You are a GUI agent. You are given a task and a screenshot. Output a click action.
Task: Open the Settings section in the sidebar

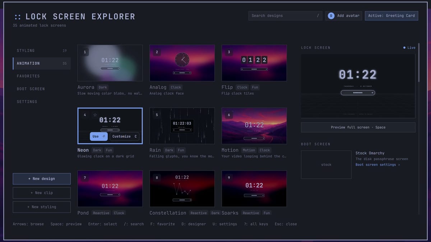(x=42, y=102)
